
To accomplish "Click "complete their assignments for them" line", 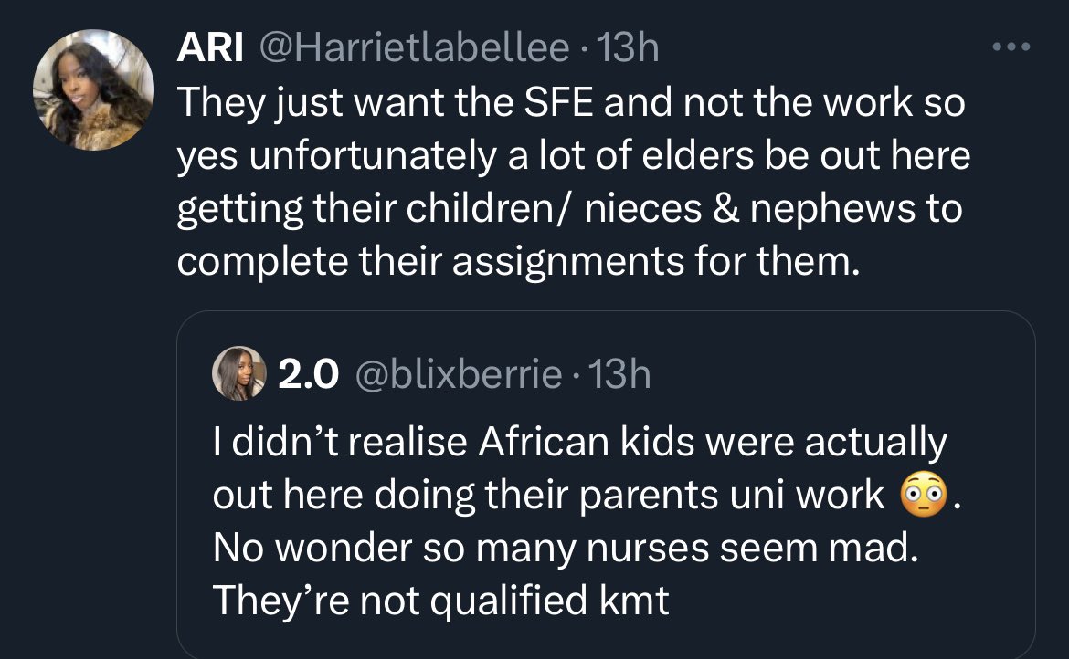I will coord(518,262).
